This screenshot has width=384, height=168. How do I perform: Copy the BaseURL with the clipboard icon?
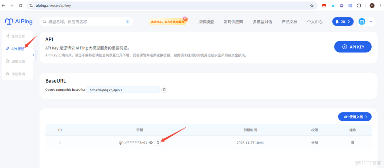pos(164,89)
